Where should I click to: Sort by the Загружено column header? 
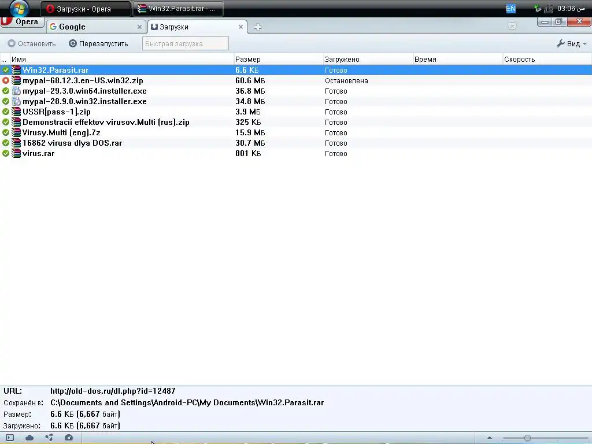tap(368, 60)
